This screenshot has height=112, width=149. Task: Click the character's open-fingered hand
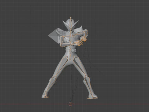[x=78, y=43]
